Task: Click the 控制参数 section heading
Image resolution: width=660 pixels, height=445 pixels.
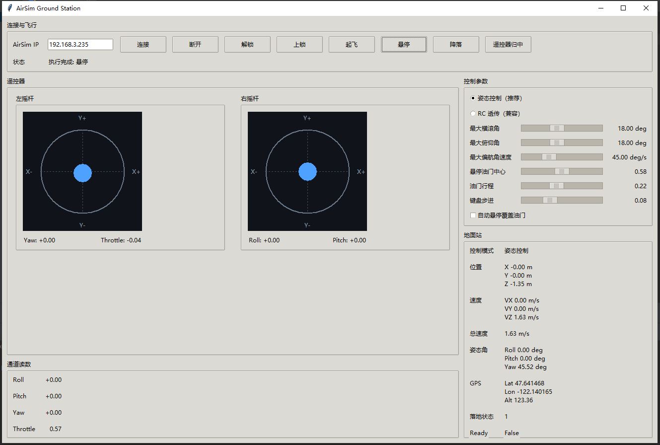Action: 476,81
